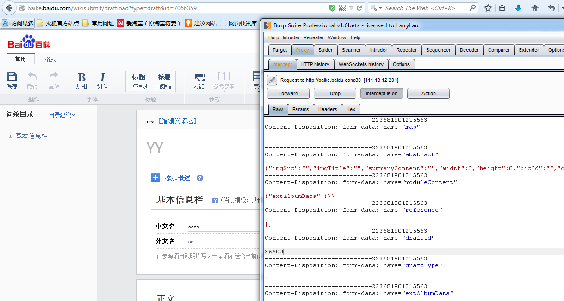This screenshot has width=564, height=301.
Task: Switch to the Decoder tab
Action: click(x=469, y=50)
